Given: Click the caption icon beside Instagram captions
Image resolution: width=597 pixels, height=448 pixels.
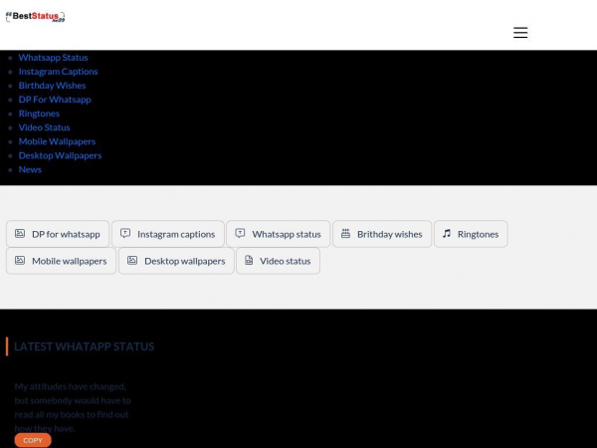Looking at the screenshot, I should 125,233.
